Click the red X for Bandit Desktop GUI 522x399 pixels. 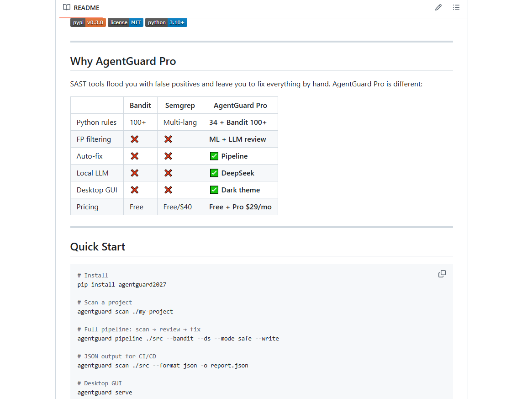tap(134, 190)
